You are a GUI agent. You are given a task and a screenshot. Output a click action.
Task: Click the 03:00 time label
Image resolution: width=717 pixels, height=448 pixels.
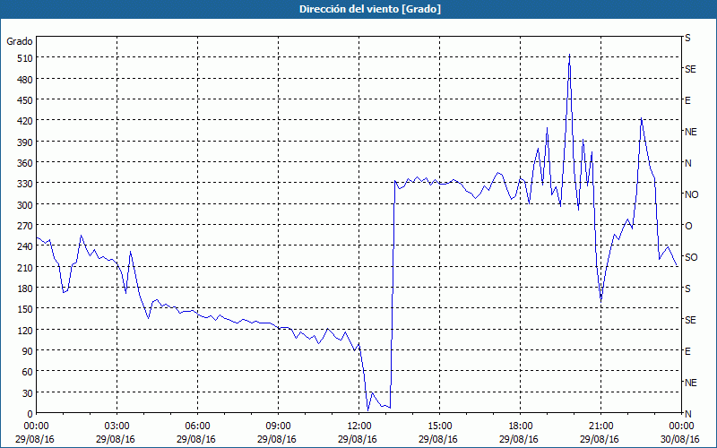pyautogui.click(x=117, y=426)
